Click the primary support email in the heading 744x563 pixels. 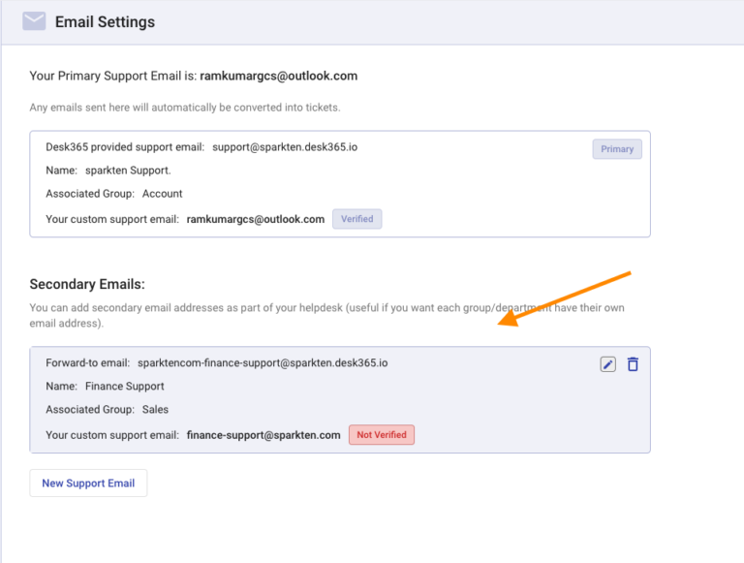pyautogui.click(x=279, y=76)
